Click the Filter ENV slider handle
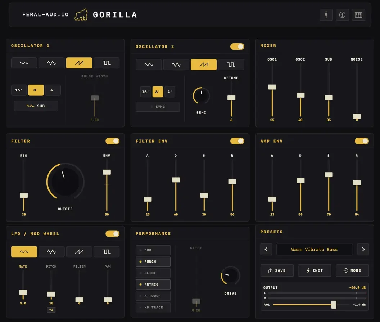The image size is (380, 322). pos(107,172)
